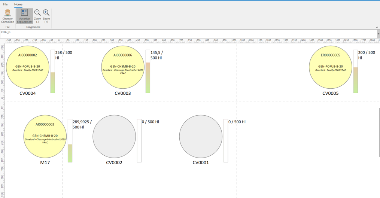Viewport: 380px width, 198px height.
Task: Switch to the Home ribbon tab
Action: pyautogui.click(x=18, y=4)
